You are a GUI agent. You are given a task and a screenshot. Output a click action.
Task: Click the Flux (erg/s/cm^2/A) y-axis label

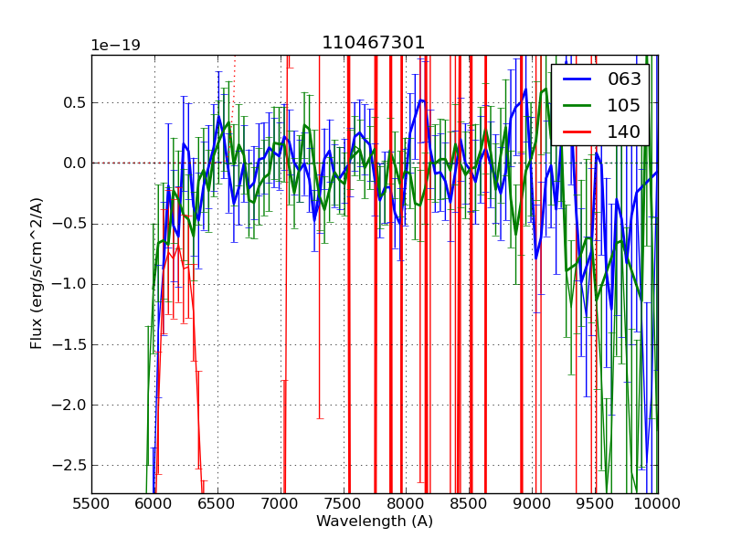pyautogui.click(x=37, y=273)
